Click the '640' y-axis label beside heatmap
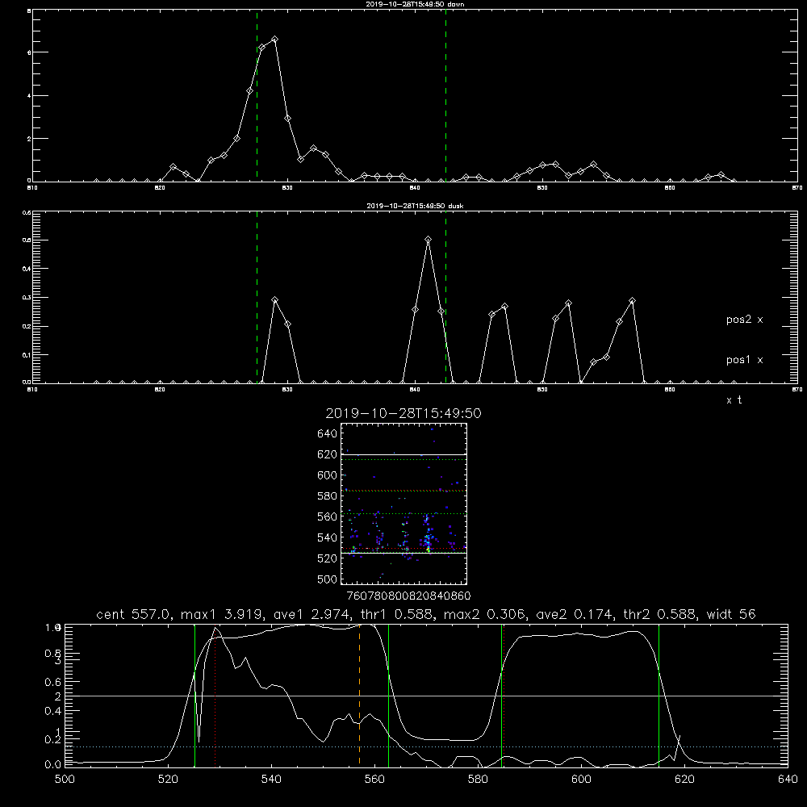This screenshot has height=807, width=807. (x=328, y=434)
